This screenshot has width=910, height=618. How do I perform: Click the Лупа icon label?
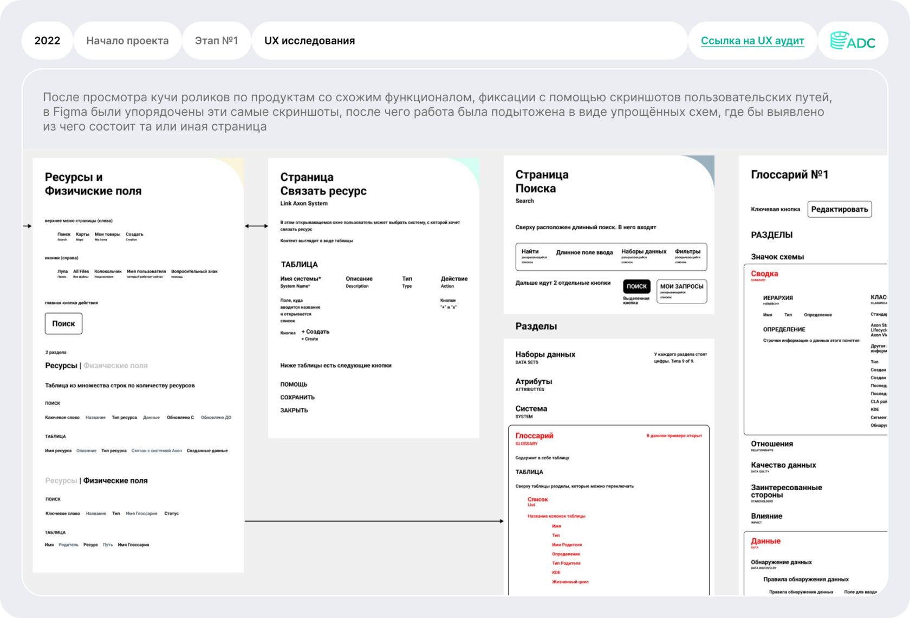pyautogui.click(x=62, y=271)
